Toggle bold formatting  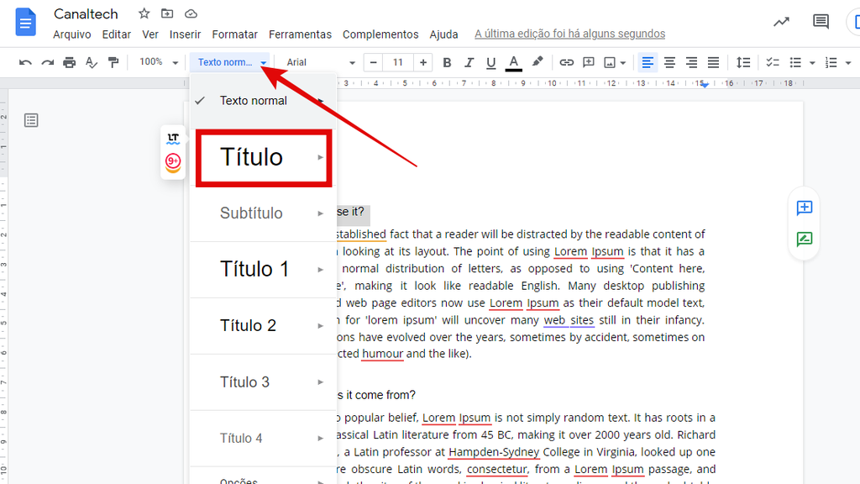click(x=447, y=62)
